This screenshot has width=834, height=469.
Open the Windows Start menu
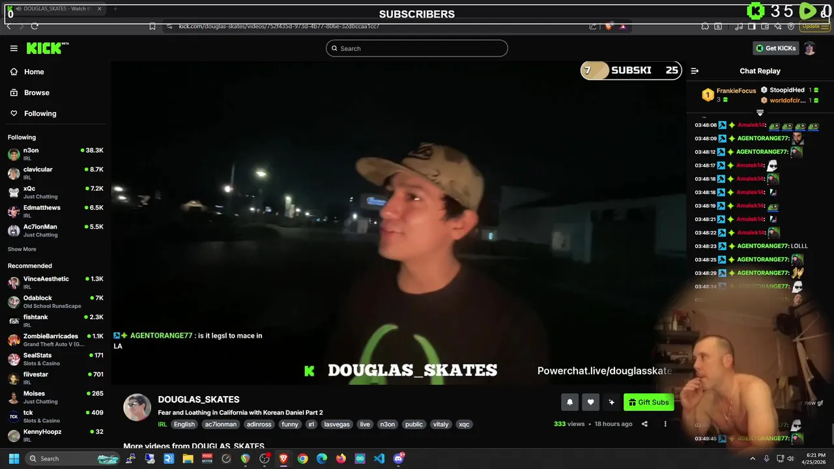14,459
